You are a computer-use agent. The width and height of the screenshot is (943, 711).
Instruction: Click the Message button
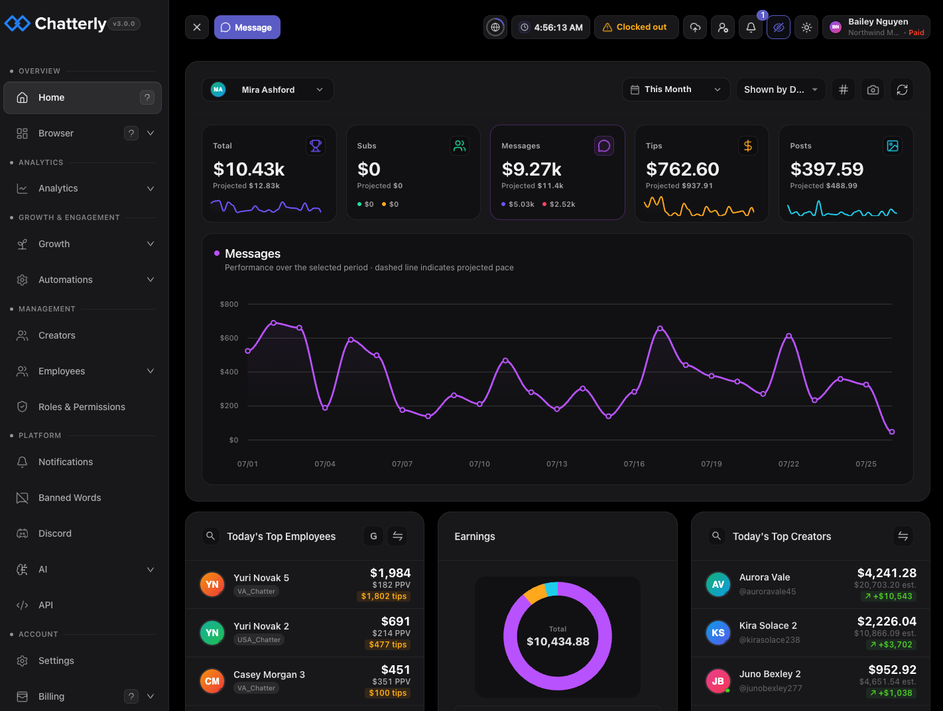pyautogui.click(x=247, y=27)
